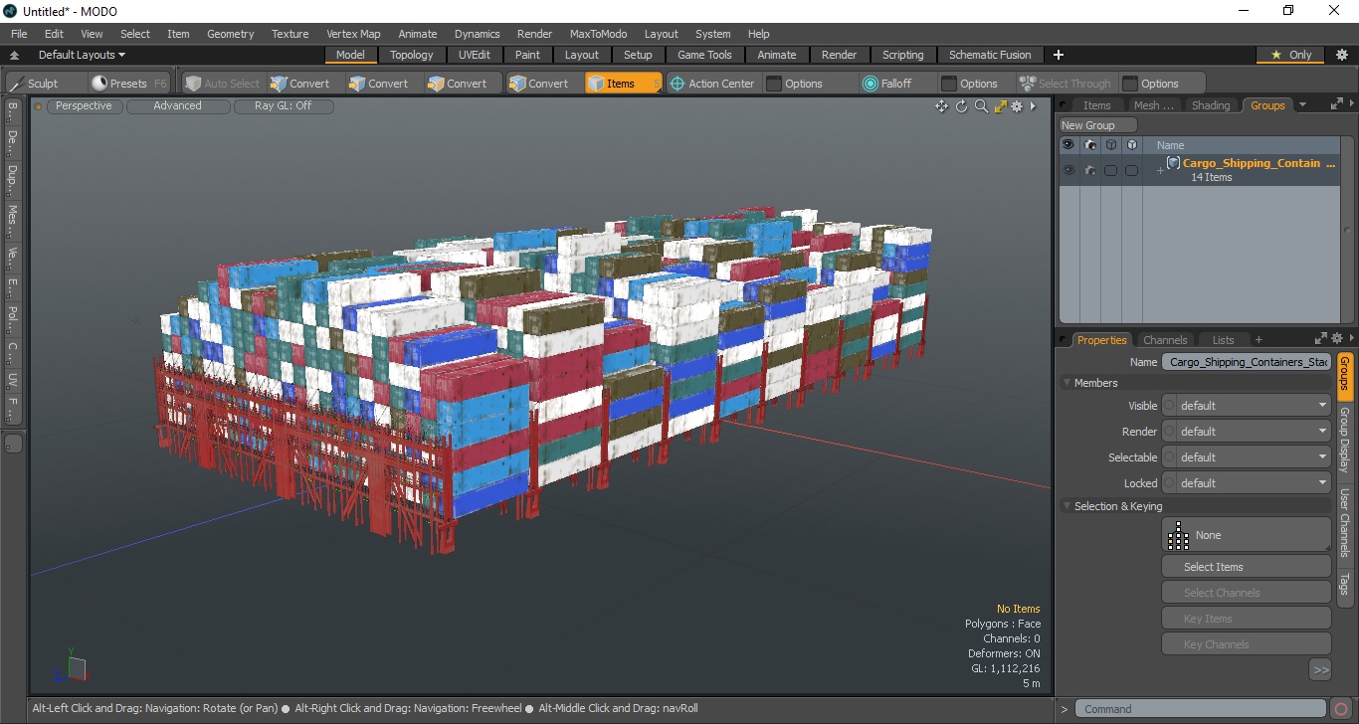Click the New Group button
The image size is (1359, 724).
pos(1097,125)
